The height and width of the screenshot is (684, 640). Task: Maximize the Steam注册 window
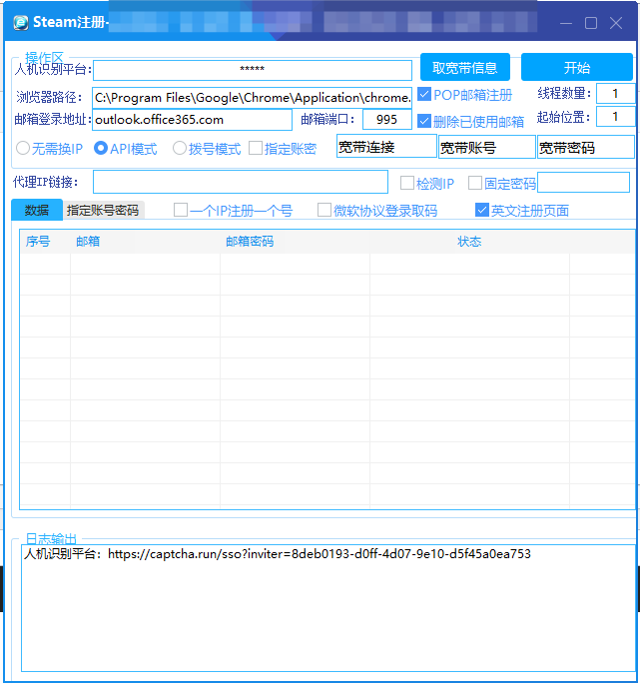point(590,22)
